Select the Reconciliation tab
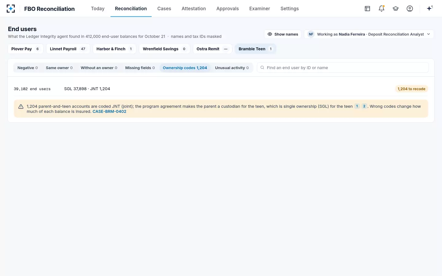This screenshot has width=442, height=276. (x=131, y=9)
